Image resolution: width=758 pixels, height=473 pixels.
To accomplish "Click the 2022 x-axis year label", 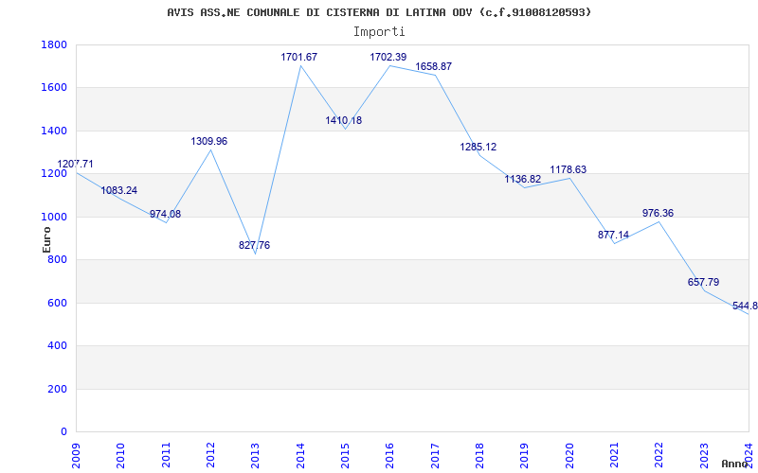I will tap(659, 456).
